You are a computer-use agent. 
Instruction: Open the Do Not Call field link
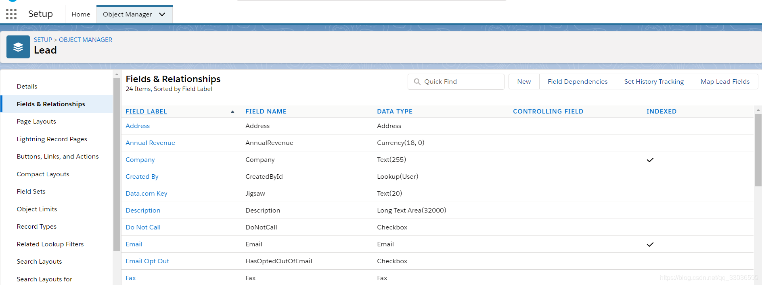pyautogui.click(x=143, y=227)
